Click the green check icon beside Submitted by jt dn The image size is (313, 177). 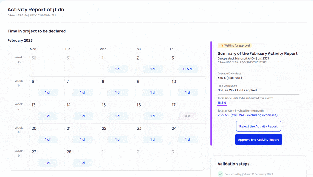pos(220,174)
